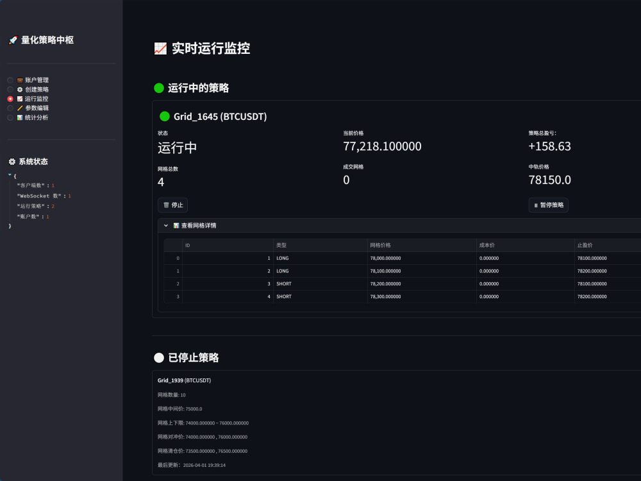The height and width of the screenshot is (481, 641).
Task: Click the 止盈价 column header
Action: coord(608,246)
